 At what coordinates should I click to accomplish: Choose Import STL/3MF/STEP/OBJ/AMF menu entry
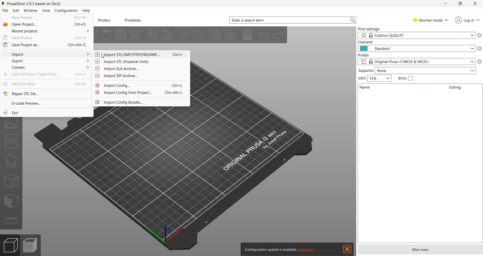point(141,55)
